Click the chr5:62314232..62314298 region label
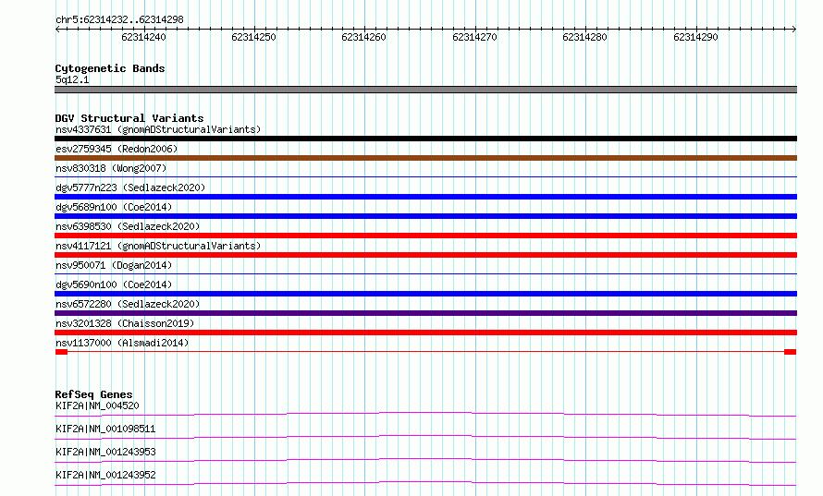Viewport: 823px width, 496px height. pos(119,19)
